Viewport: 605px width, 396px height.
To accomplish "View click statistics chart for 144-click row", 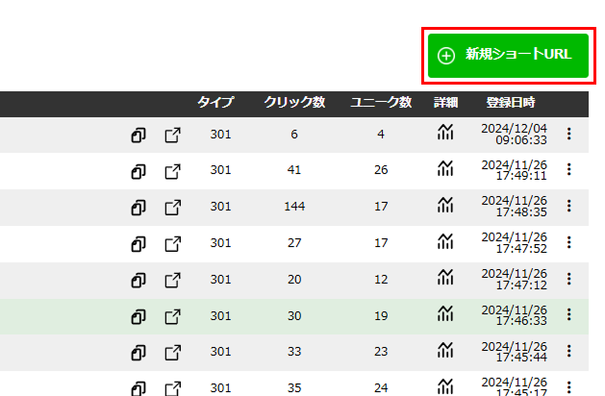I will 444,207.
